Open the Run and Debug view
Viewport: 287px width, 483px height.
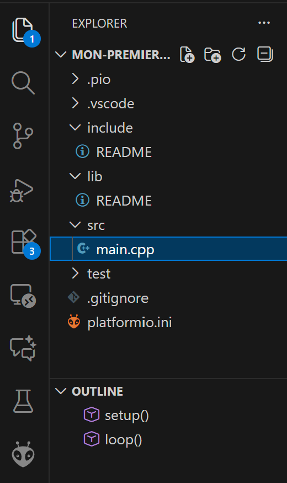22,191
